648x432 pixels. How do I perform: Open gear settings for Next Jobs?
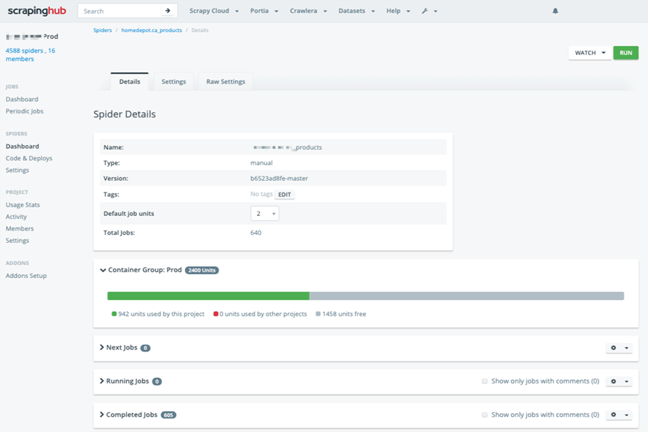614,348
